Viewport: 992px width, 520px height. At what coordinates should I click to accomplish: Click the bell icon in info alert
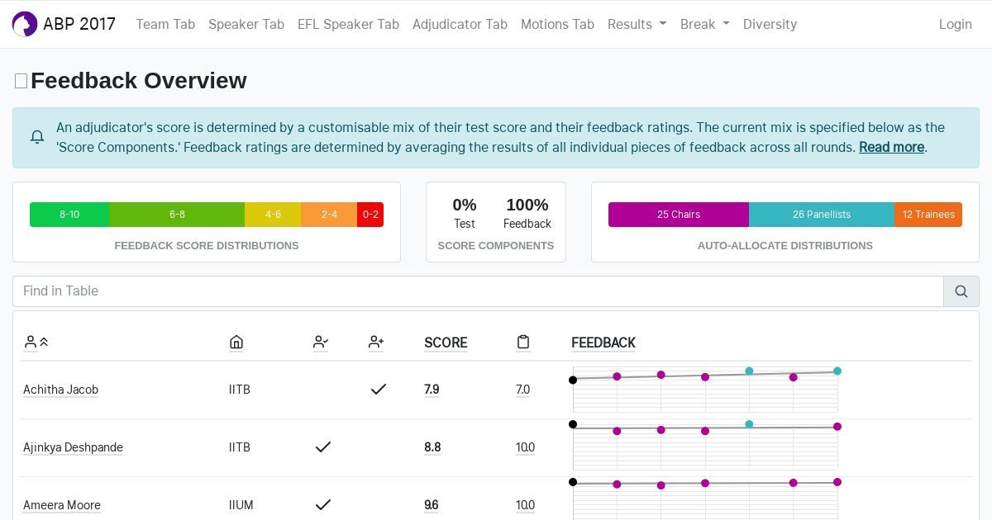click(x=37, y=137)
